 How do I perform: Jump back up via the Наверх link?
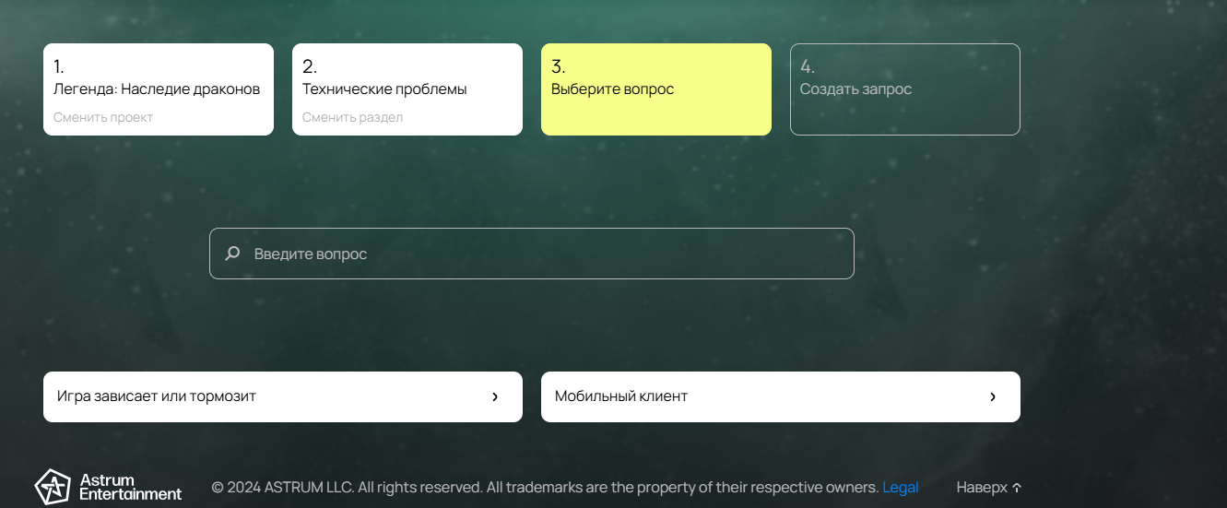click(x=982, y=488)
